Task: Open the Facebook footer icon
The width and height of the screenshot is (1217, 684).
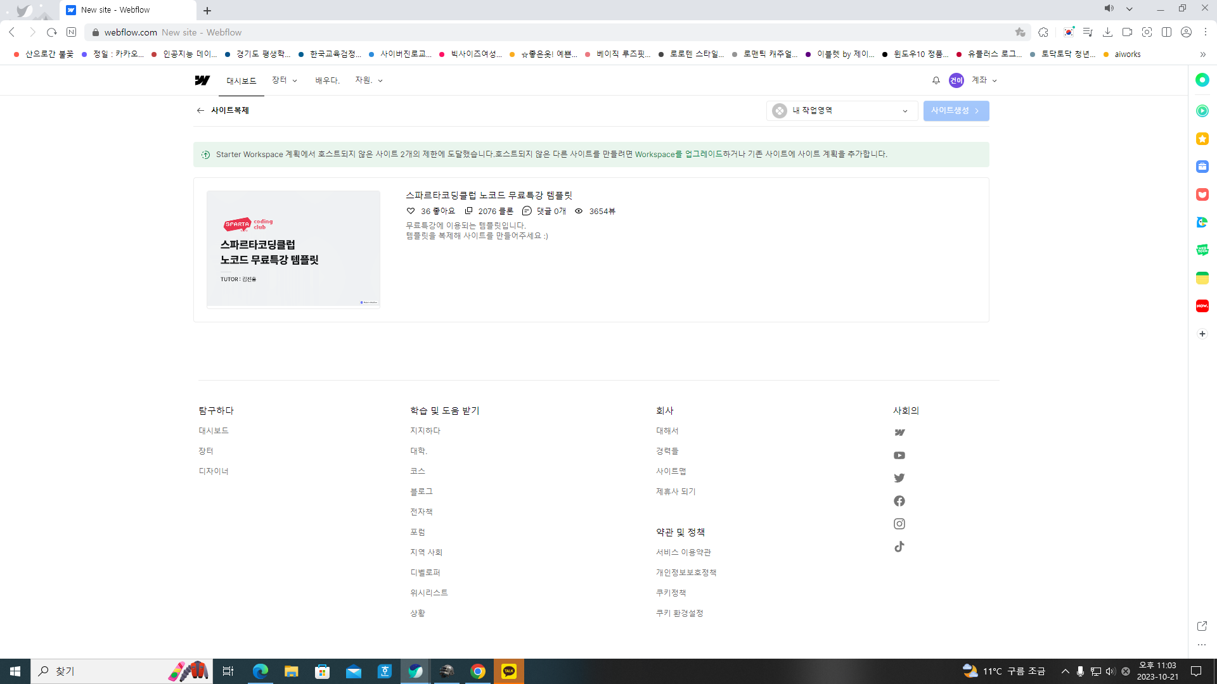Action: pos(899,501)
